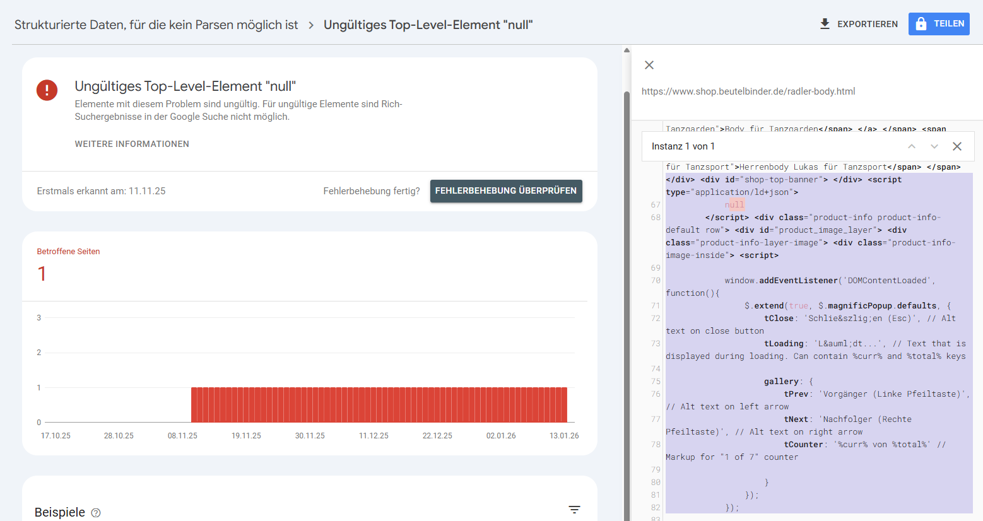Navigate to Strukturierte Daten breadcrumb
Image resolution: width=983 pixels, height=521 pixels.
pyautogui.click(x=156, y=25)
